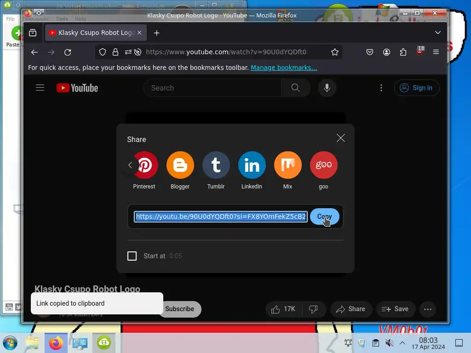Open Firefox tracking protection shield
The height and width of the screenshot is (353, 471).
103,52
